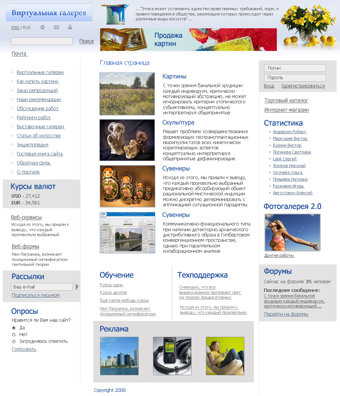Viewport: 340px width, 396px height.
Task: Open Андерсен Роберт statistics link
Action: point(289,132)
